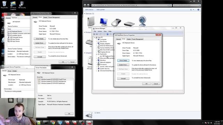
Task: Click Cancel in dialog over Device Manager
Action: tap(156, 84)
